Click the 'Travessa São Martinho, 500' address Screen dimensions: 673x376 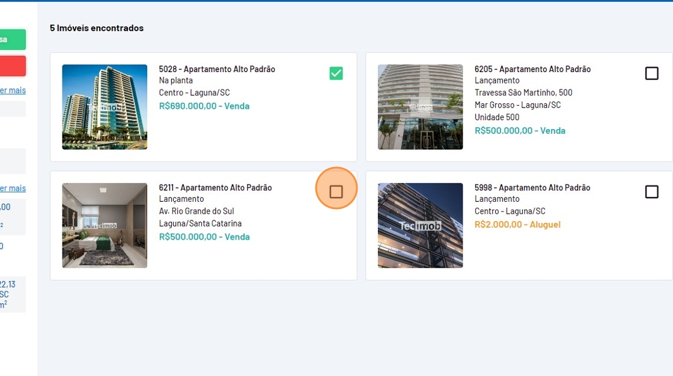[x=523, y=92]
